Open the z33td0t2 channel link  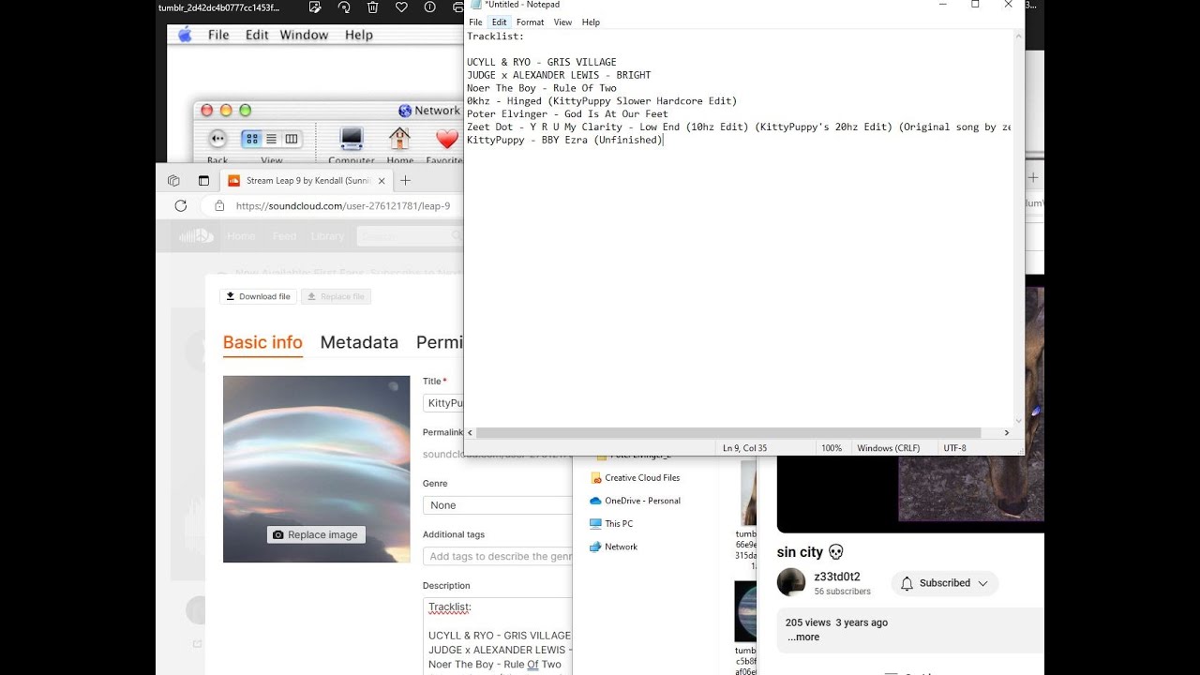pos(837,577)
